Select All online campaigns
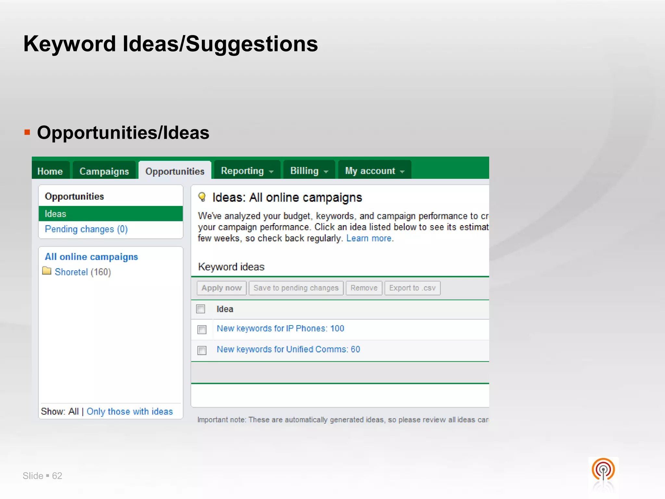665x499 pixels. pos(91,257)
